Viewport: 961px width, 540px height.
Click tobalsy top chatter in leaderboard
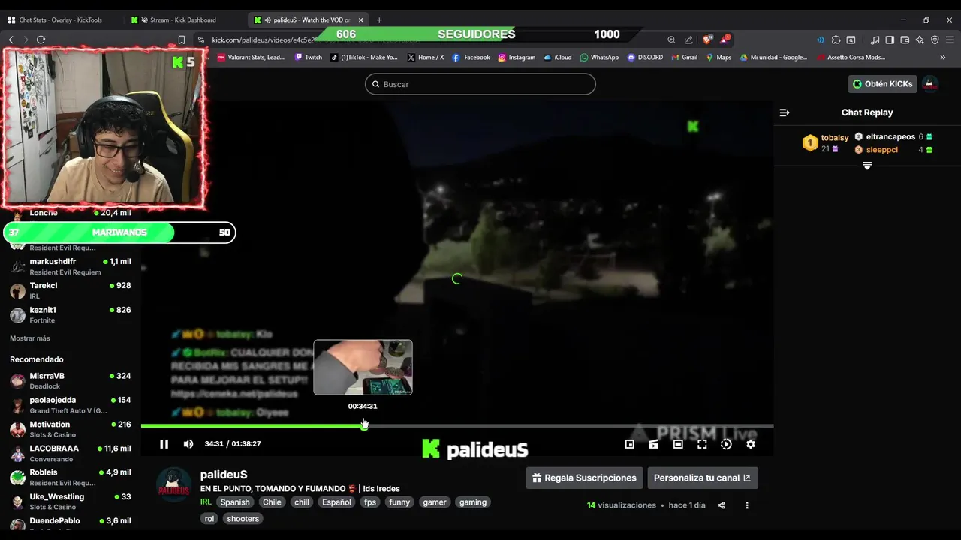click(x=826, y=143)
